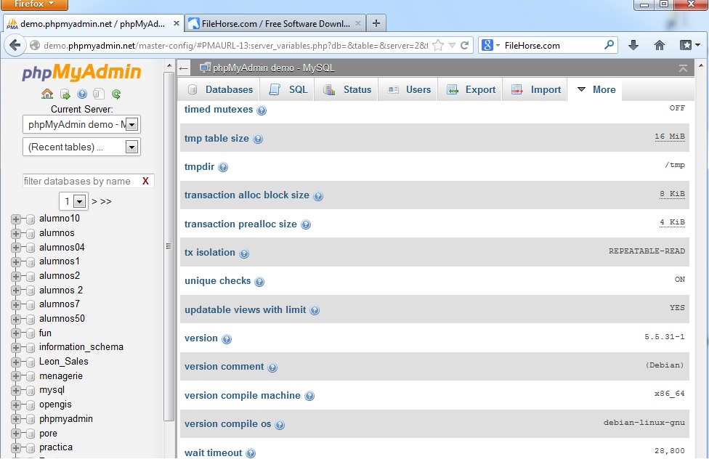This screenshot has height=459, width=709.
Task: Open SQL tab
Action: click(x=288, y=89)
